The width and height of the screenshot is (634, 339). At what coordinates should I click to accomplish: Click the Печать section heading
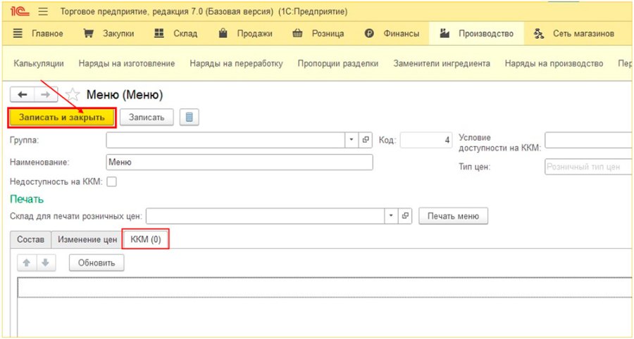point(27,199)
